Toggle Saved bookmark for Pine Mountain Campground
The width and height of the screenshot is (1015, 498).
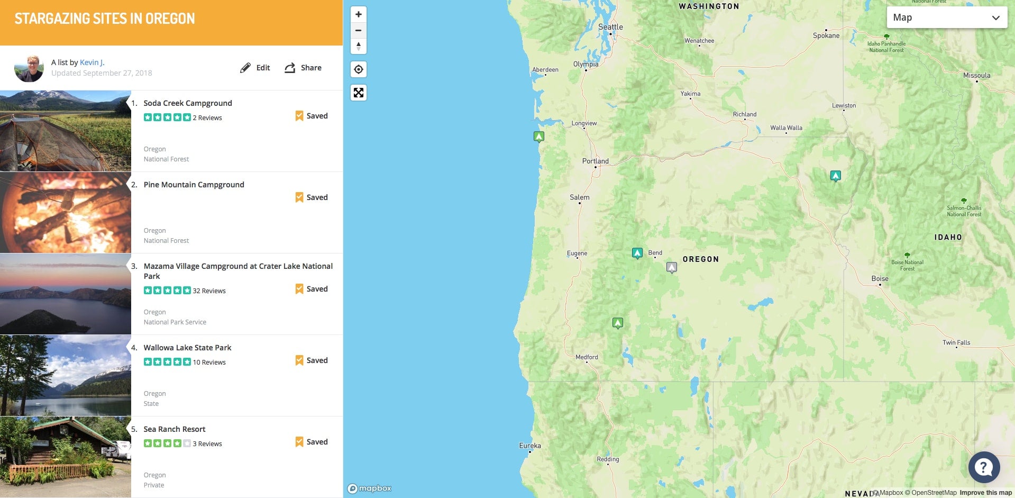click(x=312, y=197)
